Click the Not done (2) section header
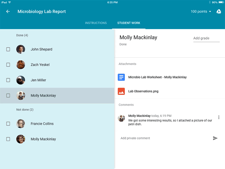This screenshot has width=225, height=169. (x=25, y=110)
